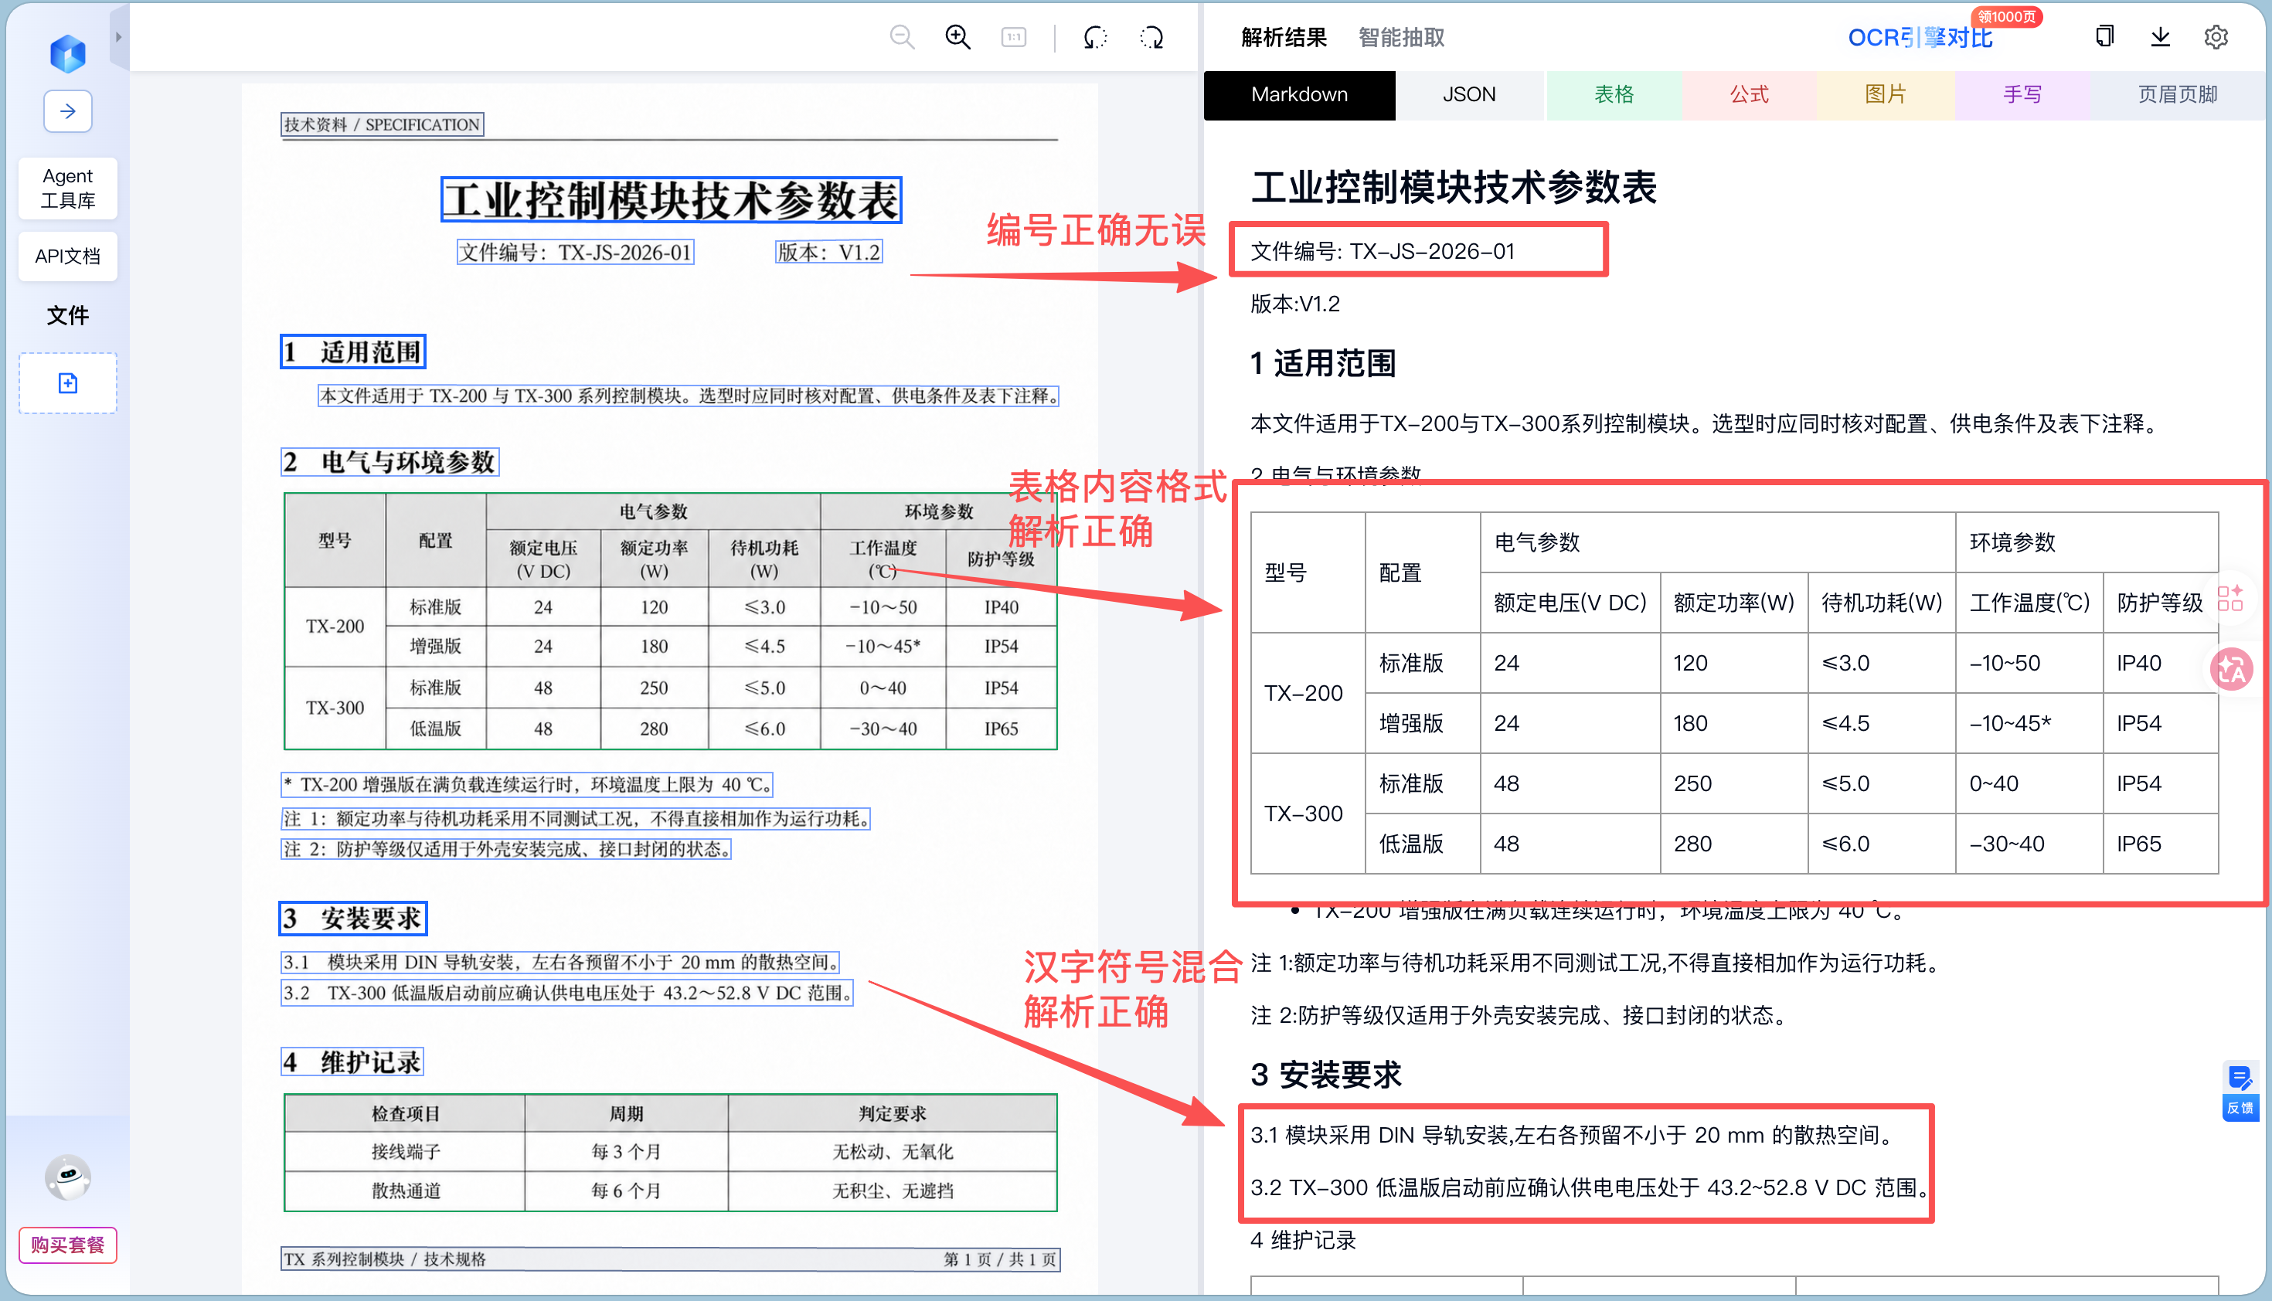
Task: Click heading 3 安装要求 in parsed result
Action: tap(1325, 1075)
